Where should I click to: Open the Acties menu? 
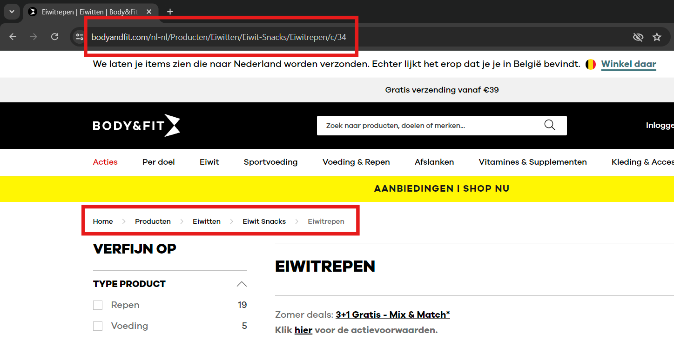coord(105,162)
